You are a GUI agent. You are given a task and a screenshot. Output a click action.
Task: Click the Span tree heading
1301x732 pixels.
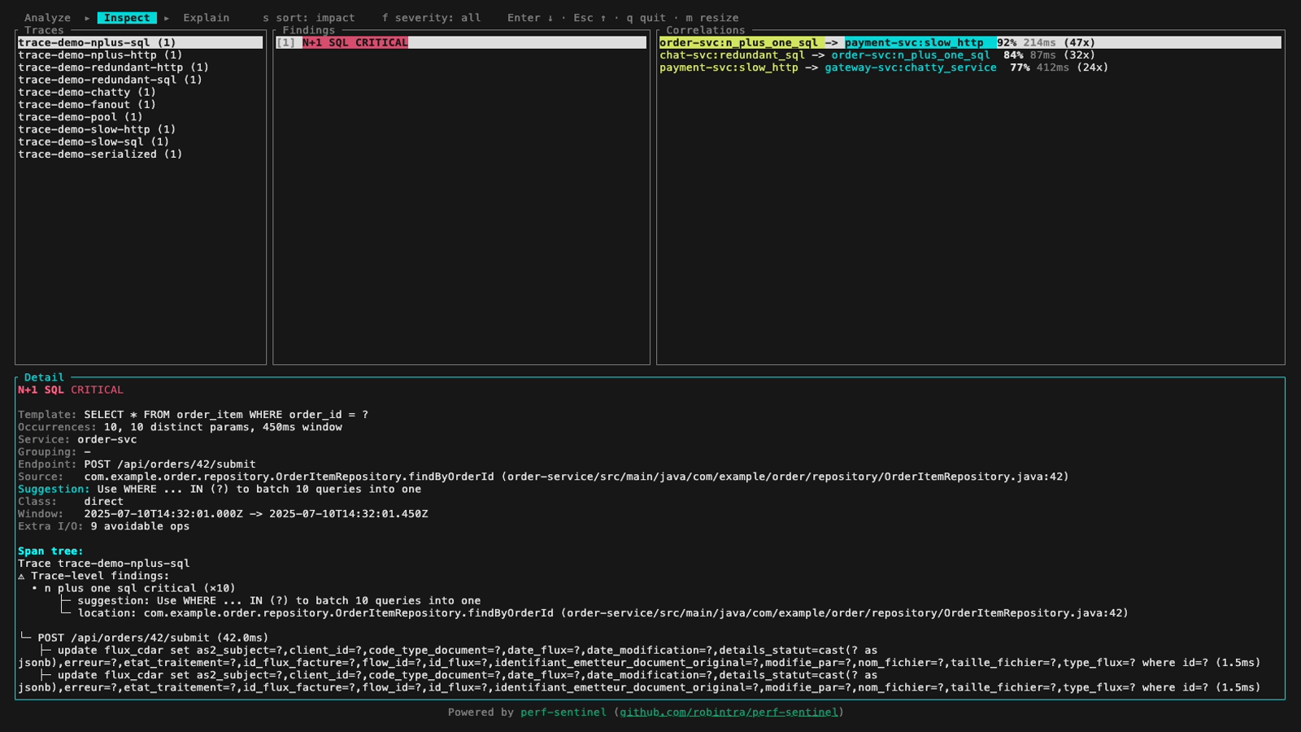(50, 551)
